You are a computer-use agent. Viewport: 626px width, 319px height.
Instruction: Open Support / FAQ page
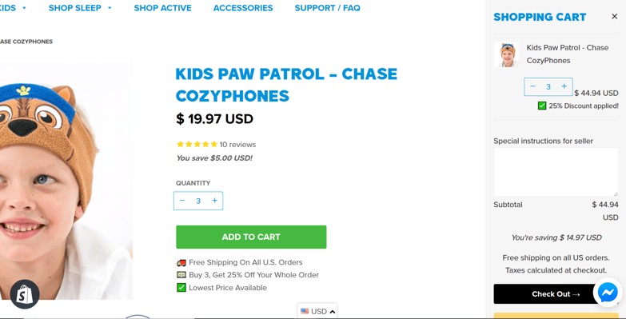tap(327, 8)
